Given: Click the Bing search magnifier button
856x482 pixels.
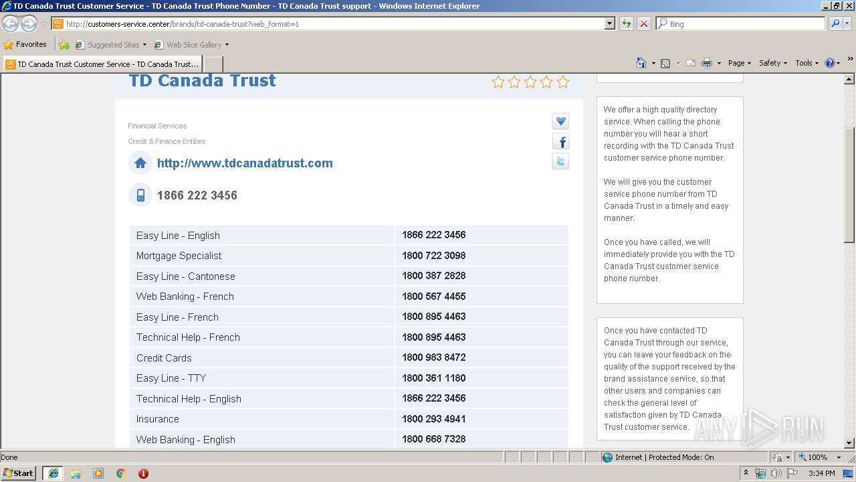Looking at the screenshot, I should tap(834, 23).
